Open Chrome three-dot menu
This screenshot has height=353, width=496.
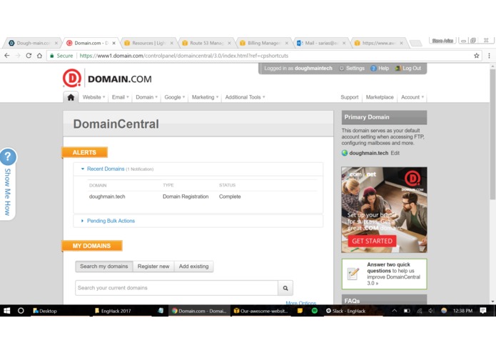pos(489,56)
